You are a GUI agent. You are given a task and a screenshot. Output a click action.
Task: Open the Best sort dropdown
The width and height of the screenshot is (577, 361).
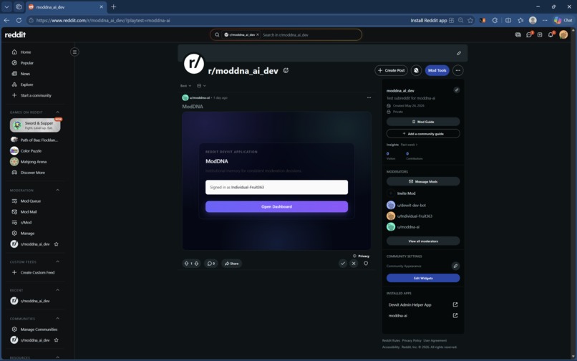point(185,86)
